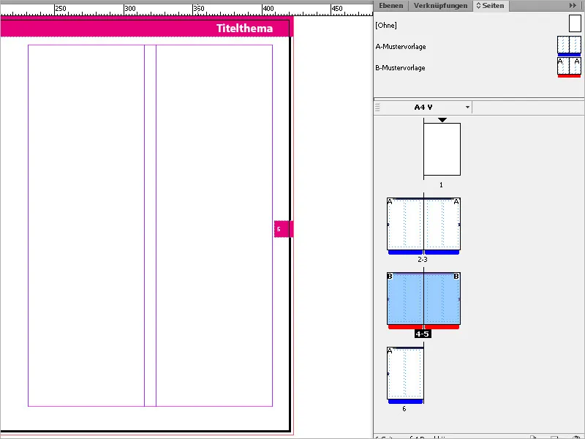Image resolution: width=585 pixels, height=439 pixels.
Task: Select the page 2-3 spread thumbnail
Action: (424, 225)
